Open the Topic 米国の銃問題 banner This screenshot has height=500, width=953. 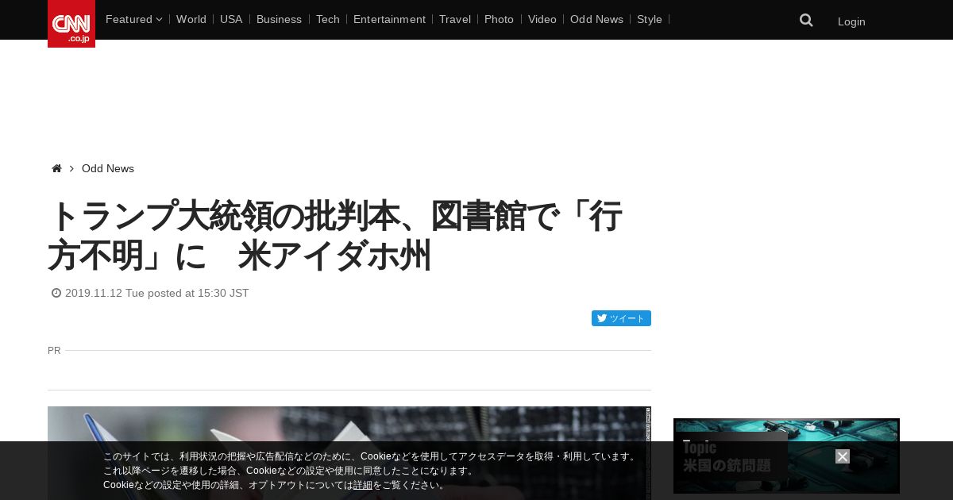[x=786, y=456]
